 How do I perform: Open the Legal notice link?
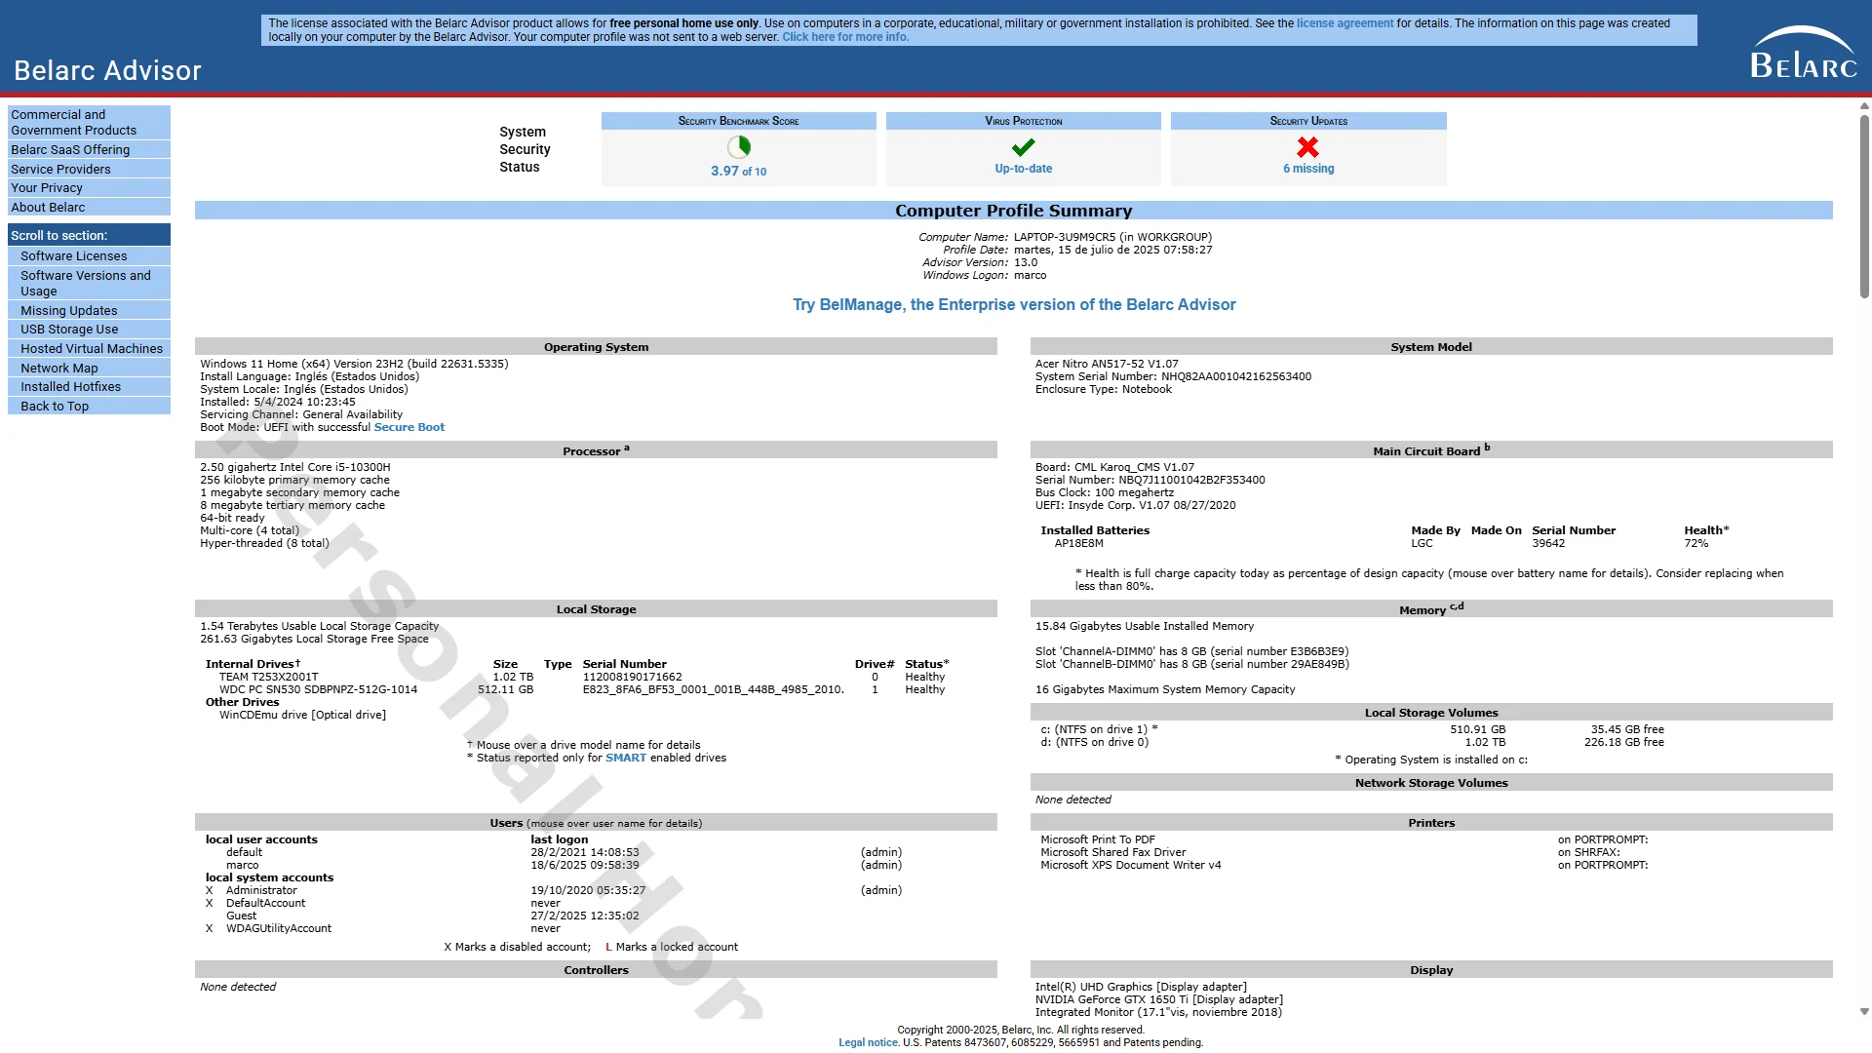(x=868, y=1042)
